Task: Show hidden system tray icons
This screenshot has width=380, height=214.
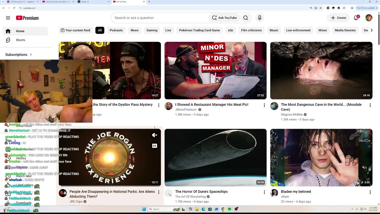Action: [x=352, y=209]
